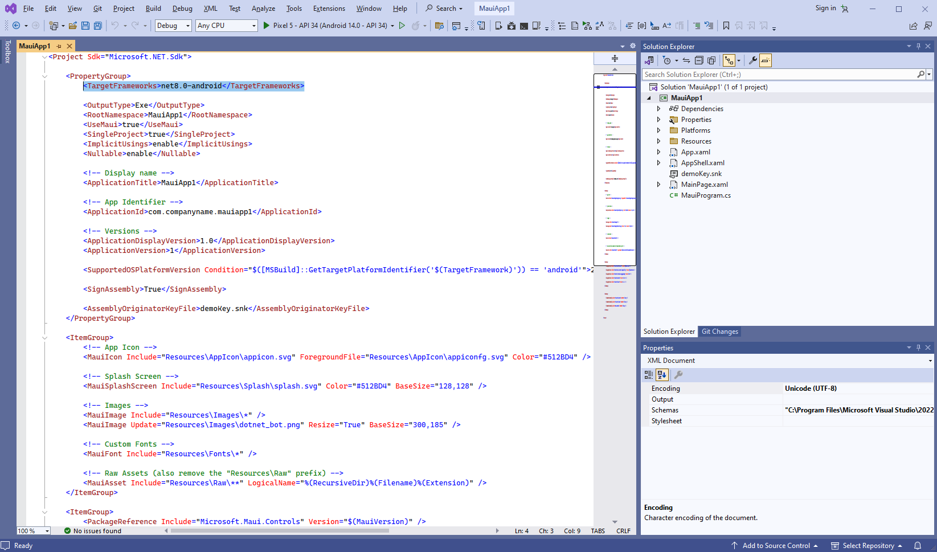The width and height of the screenshot is (937, 552).
Task: Open the XML menu
Action: click(211, 9)
